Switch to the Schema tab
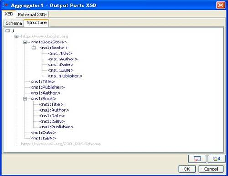The width and height of the screenshot is (228, 176). tap(14, 23)
